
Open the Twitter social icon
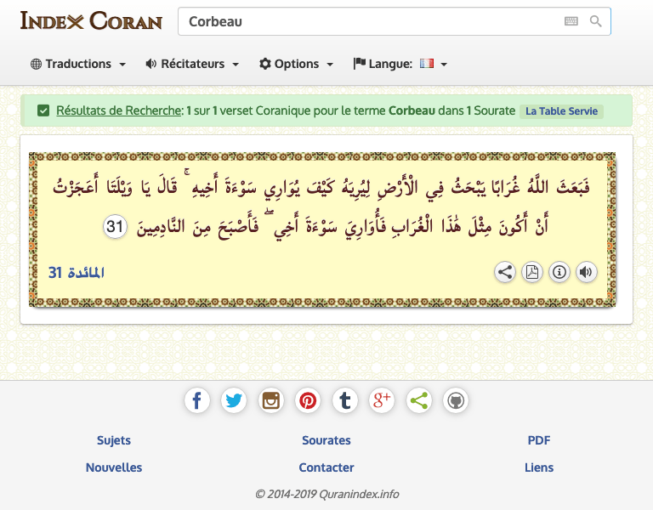(234, 400)
